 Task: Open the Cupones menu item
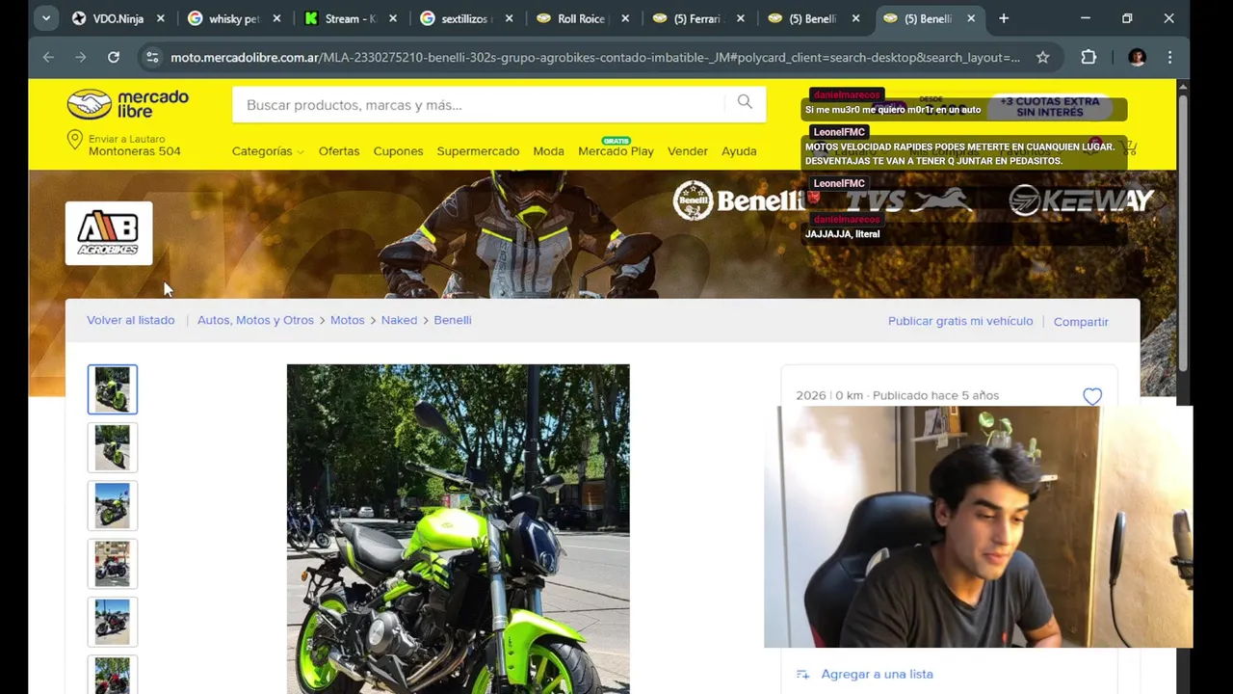pos(398,151)
